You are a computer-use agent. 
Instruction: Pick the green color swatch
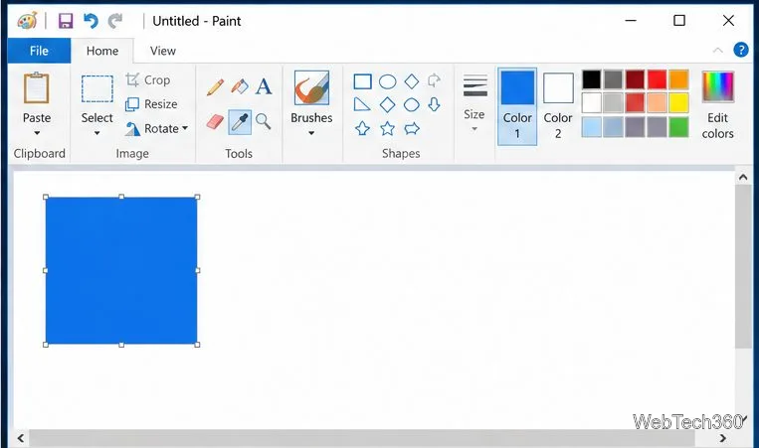coord(678,127)
